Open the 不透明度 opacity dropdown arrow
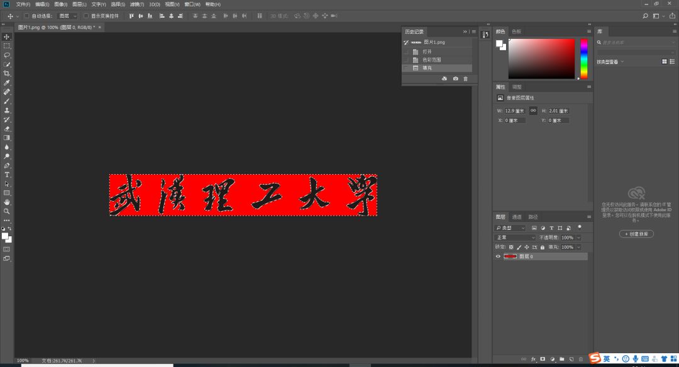 (578, 238)
